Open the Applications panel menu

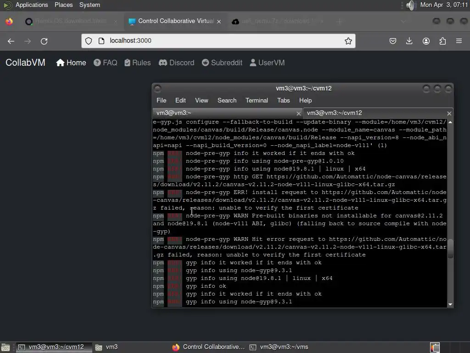click(x=32, y=5)
